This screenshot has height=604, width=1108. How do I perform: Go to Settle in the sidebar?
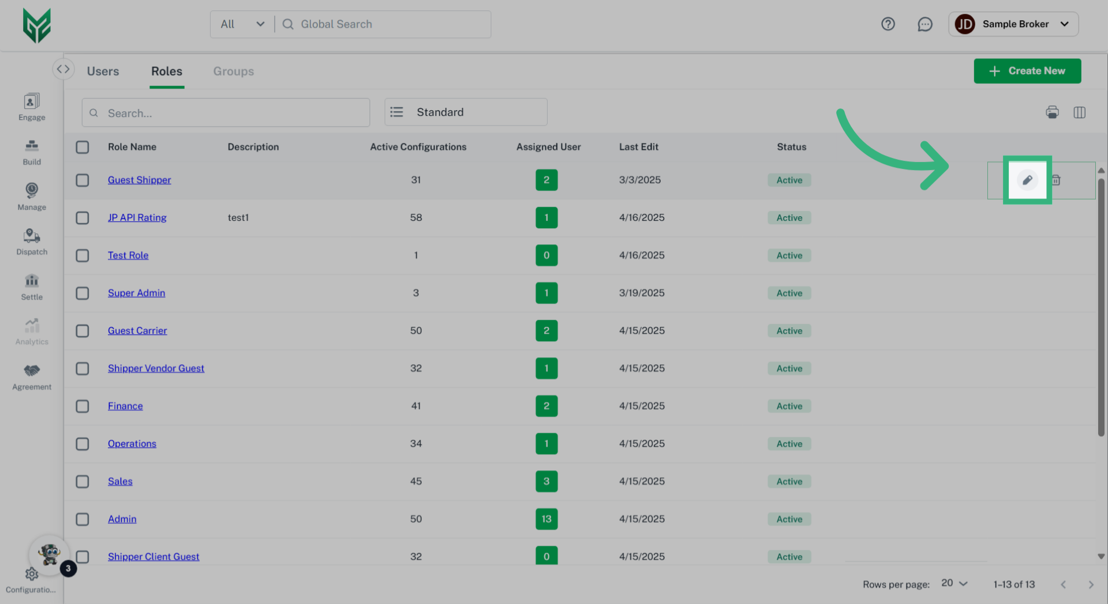32,286
